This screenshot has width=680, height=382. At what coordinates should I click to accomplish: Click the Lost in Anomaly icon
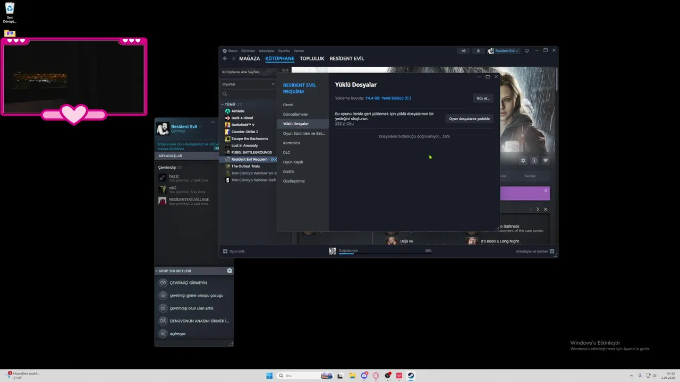(227, 145)
